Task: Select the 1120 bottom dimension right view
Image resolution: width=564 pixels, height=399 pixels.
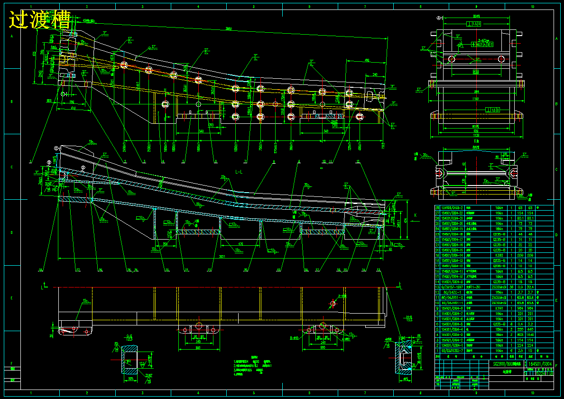Action: [x=476, y=136]
